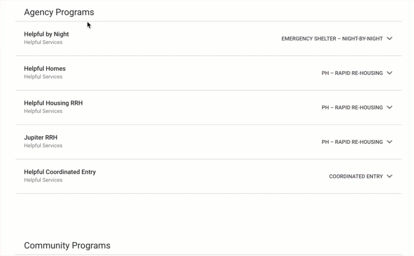Open the Helpful Coordinated Entry program
This screenshot has height=256, width=414.
pos(60,172)
